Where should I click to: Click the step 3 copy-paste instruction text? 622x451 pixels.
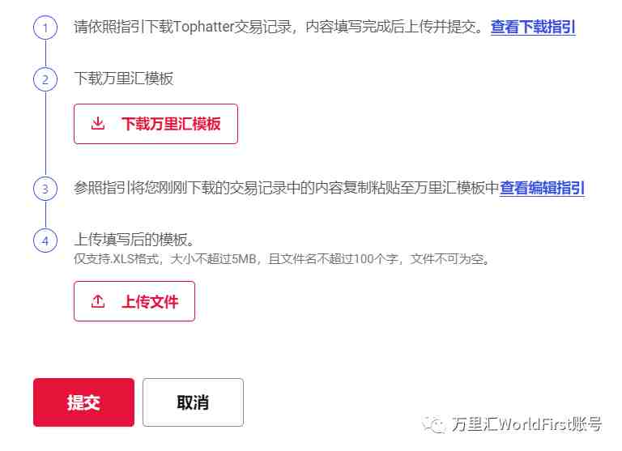[286, 188]
